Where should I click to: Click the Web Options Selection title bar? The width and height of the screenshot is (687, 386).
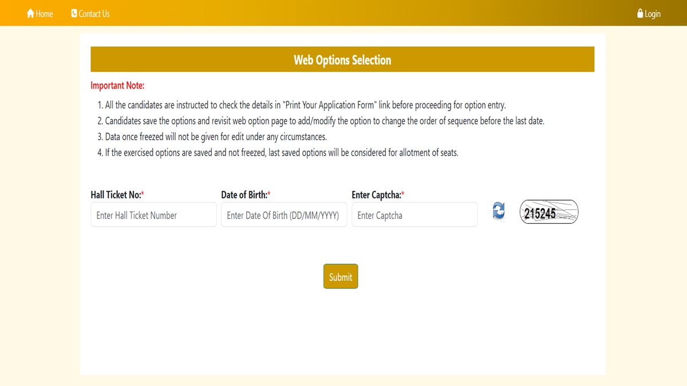pos(342,59)
